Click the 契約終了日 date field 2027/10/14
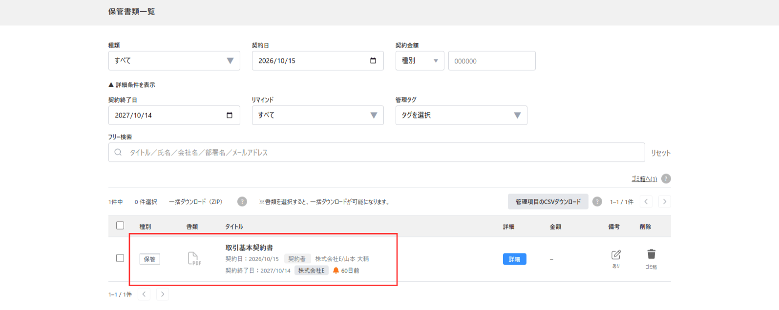The width and height of the screenshot is (779, 310). (x=174, y=116)
